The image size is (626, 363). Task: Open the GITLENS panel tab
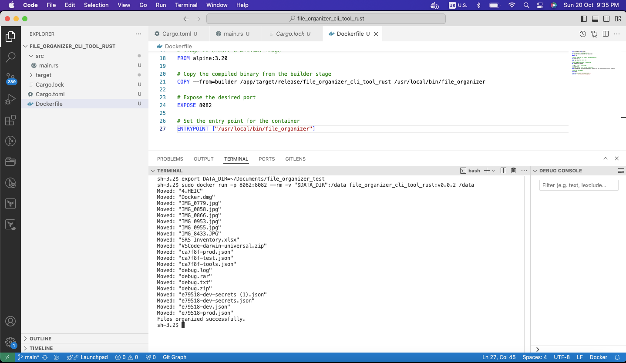pos(296,159)
